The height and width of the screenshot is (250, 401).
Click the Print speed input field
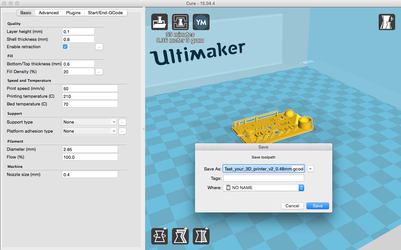coord(90,88)
